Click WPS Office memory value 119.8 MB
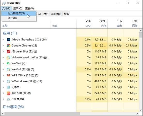The image size is (143, 116). click(100, 75)
